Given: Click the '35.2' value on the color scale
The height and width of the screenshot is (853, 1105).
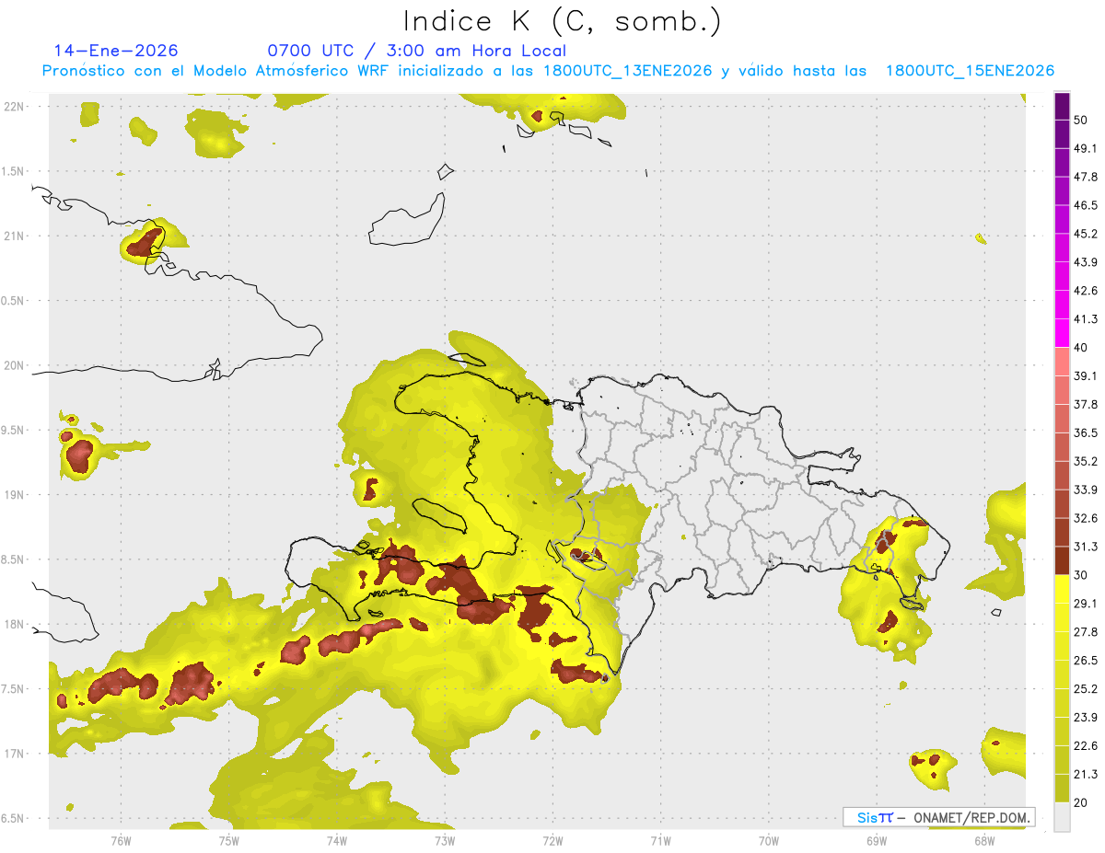Looking at the screenshot, I should tap(1086, 461).
